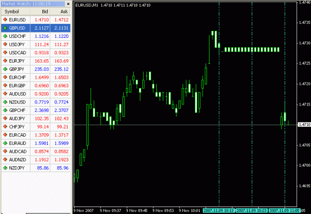This screenshot has width=311, height=214.
Task: Click the down arrow icon beside AUDNZD
Action: pyautogui.click(x=5, y=160)
